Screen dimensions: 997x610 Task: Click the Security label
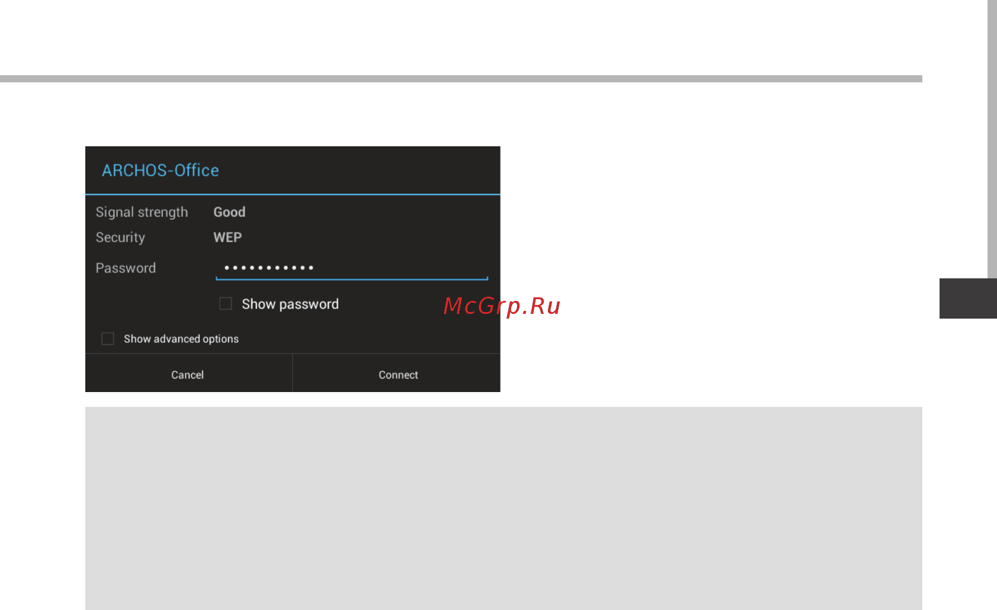coord(120,237)
